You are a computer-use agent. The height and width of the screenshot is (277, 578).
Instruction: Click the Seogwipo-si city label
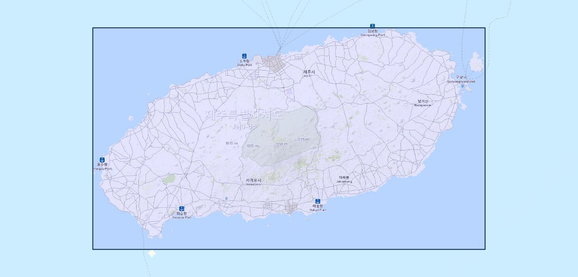pos(253,181)
